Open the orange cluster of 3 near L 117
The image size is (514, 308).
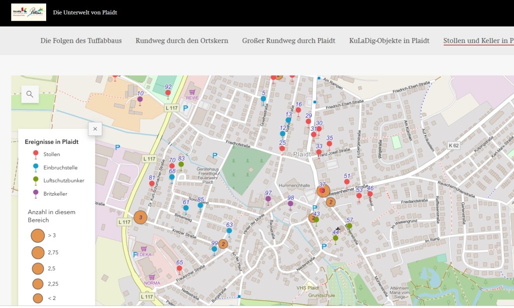pos(141,218)
